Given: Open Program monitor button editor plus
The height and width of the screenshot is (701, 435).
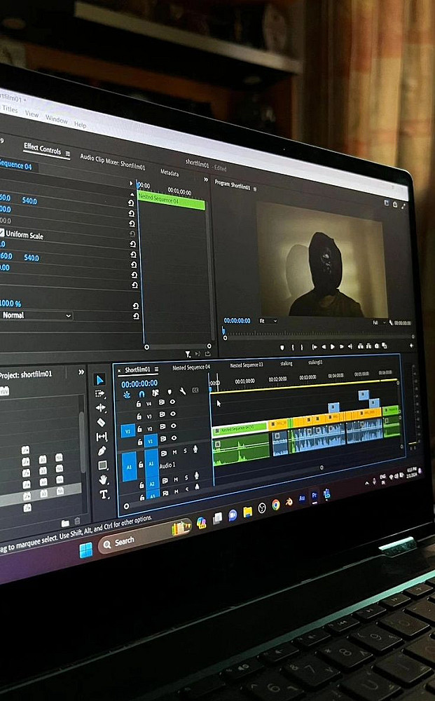Looking at the screenshot, I should coord(411,346).
